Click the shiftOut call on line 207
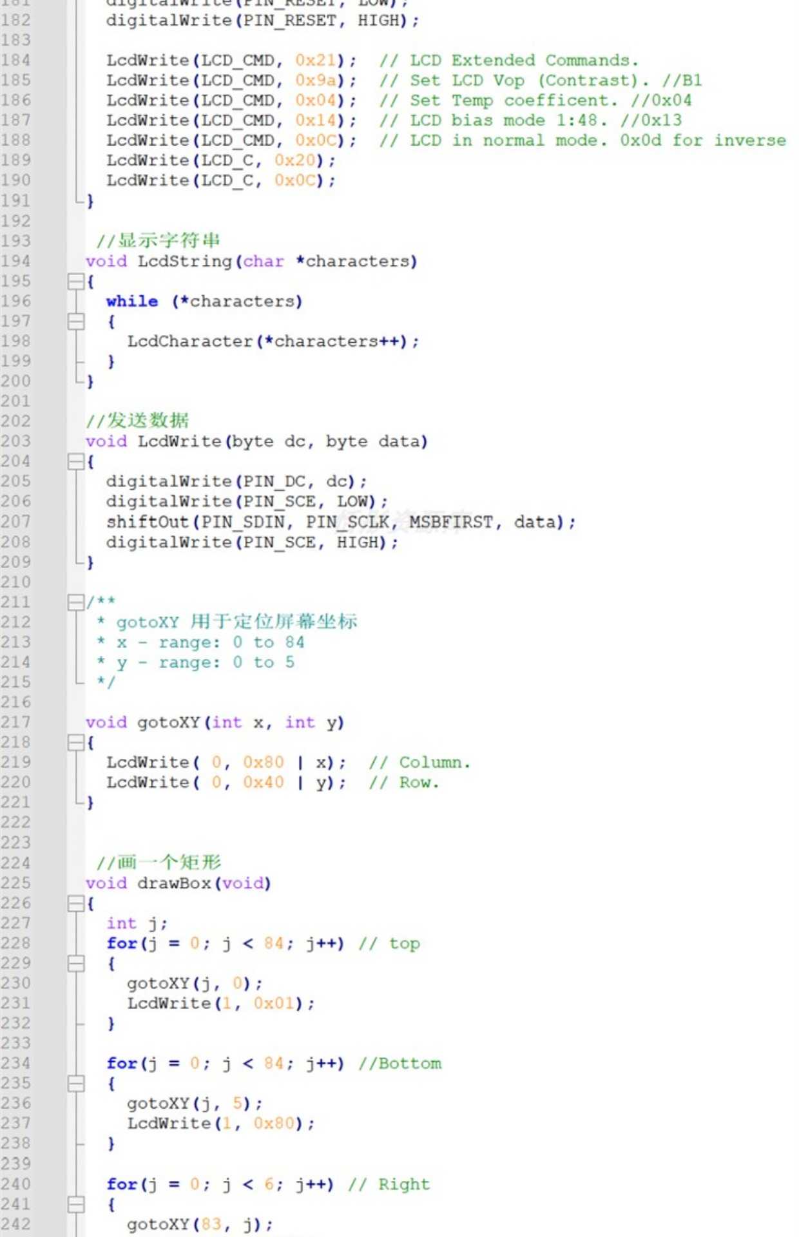The width and height of the screenshot is (799, 1237). 341,522
